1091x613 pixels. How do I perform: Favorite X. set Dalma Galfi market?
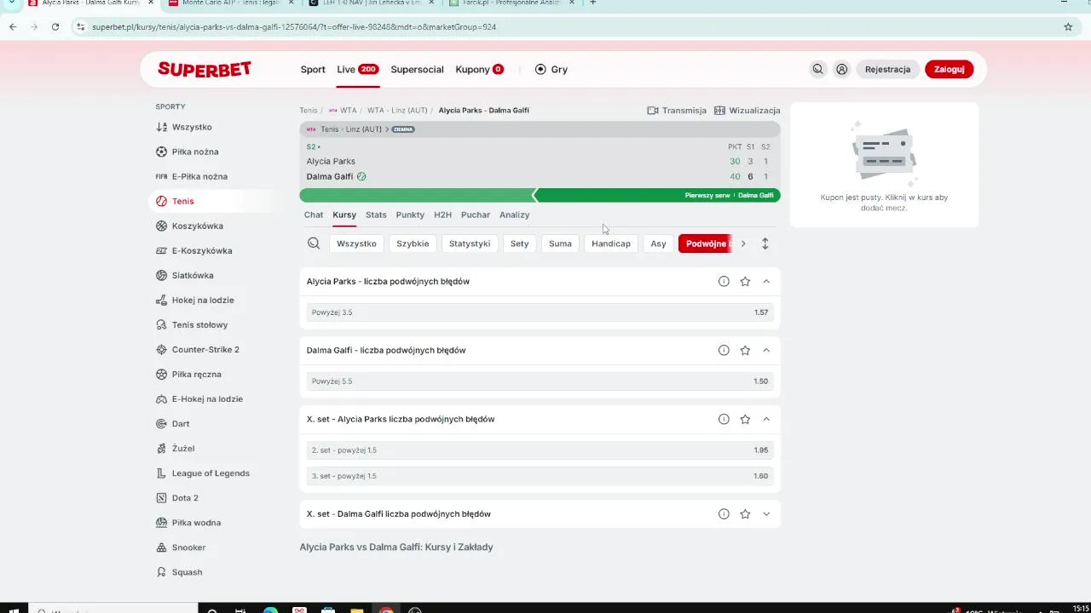tap(745, 513)
